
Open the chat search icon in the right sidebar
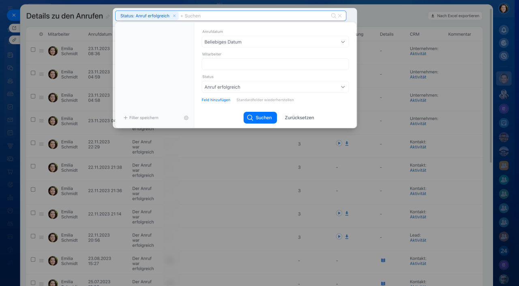point(504,56)
